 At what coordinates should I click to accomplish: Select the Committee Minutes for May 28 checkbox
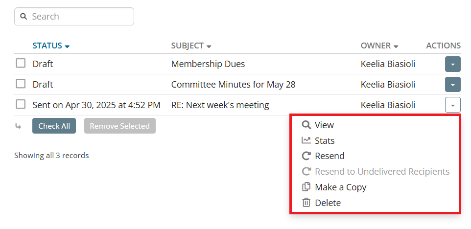(x=21, y=84)
